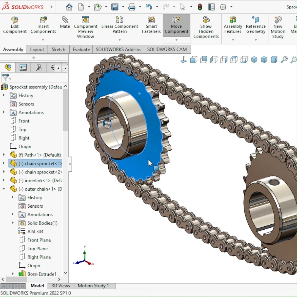Open the FeatureManager design tree tab icon
297x297 pixels.
coord(8,67)
